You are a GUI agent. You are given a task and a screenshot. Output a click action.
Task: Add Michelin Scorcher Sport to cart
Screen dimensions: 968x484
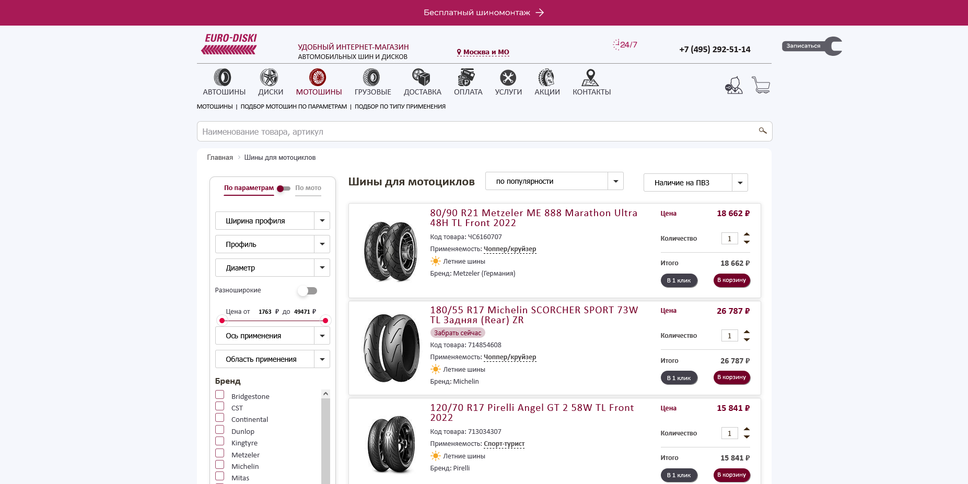732,377
